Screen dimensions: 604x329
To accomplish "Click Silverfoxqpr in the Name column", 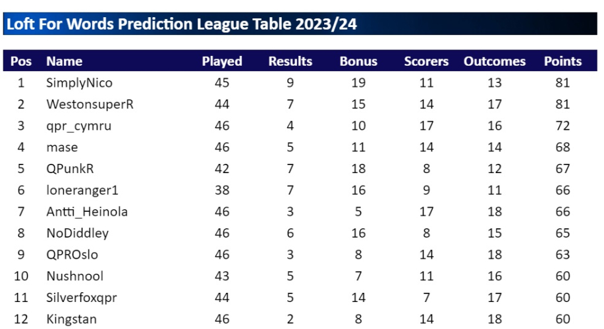I will click(82, 297).
